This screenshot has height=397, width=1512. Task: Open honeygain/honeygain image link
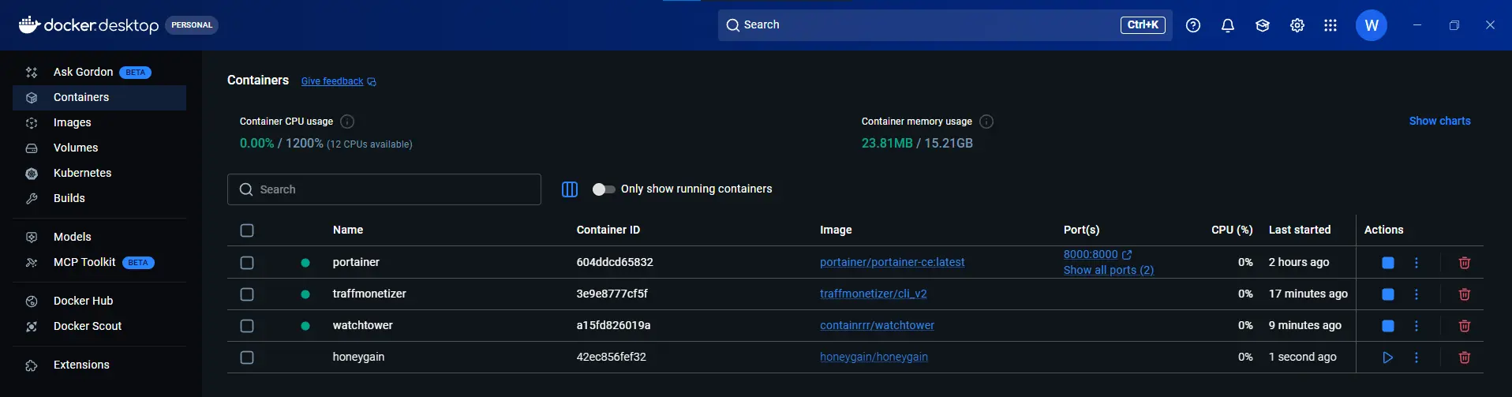pyautogui.click(x=874, y=358)
